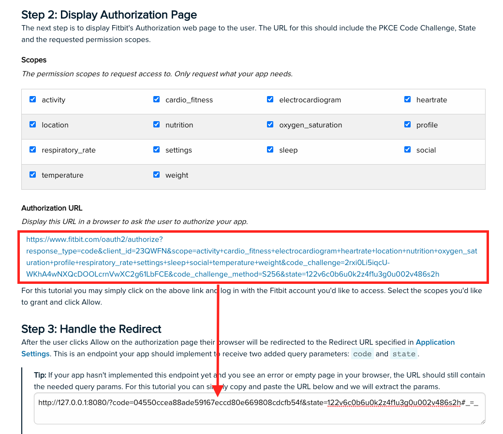The image size is (503, 434).
Task: Toggle the temperature scope checkbox
Action: click(33, 175)
